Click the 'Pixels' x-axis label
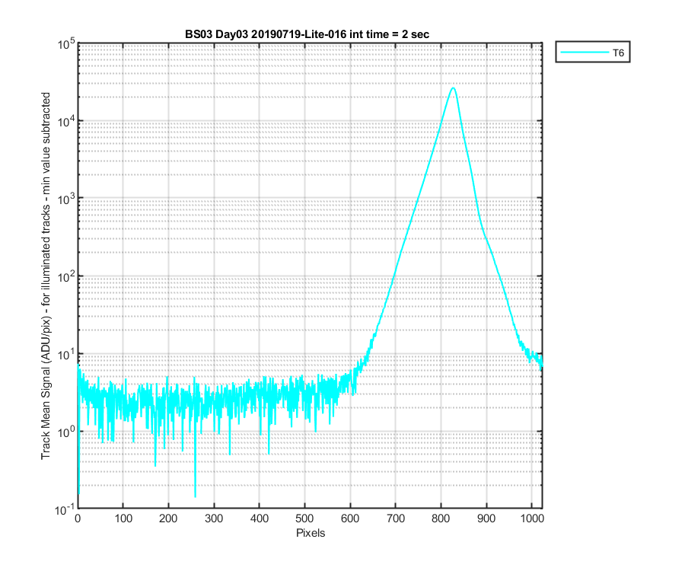Screen dimensions: 685x571 click(x=311, y=533)
